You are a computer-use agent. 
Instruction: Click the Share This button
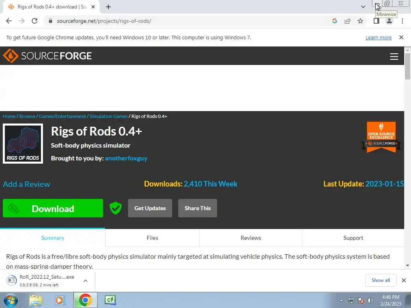[x=197, y=208]
